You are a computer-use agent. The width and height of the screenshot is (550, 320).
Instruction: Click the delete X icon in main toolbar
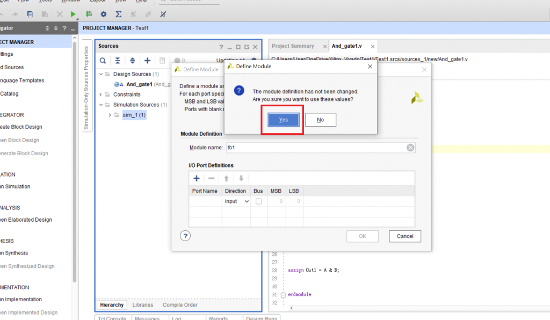(60, 14)
